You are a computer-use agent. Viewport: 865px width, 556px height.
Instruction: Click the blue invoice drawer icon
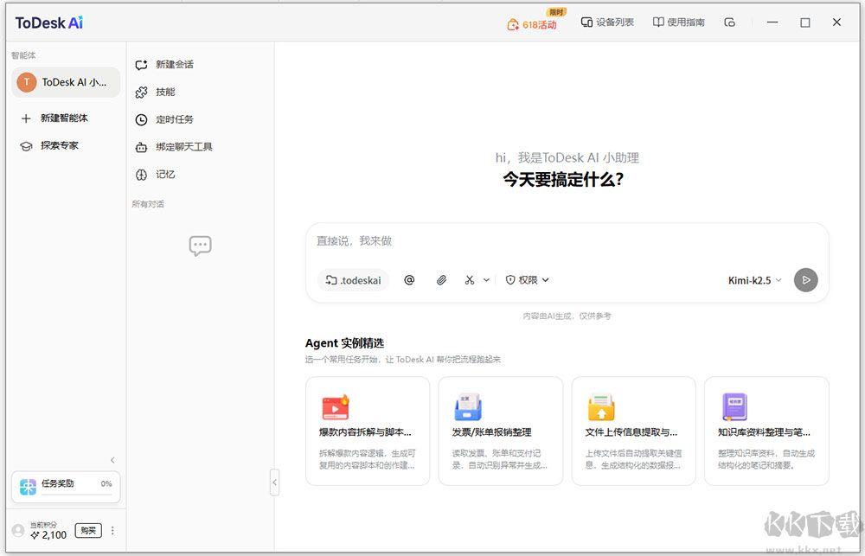point(468,407)
